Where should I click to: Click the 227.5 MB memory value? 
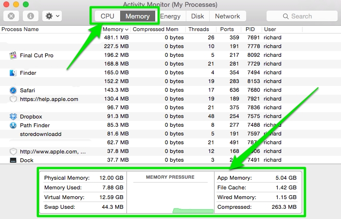point(116,46)
